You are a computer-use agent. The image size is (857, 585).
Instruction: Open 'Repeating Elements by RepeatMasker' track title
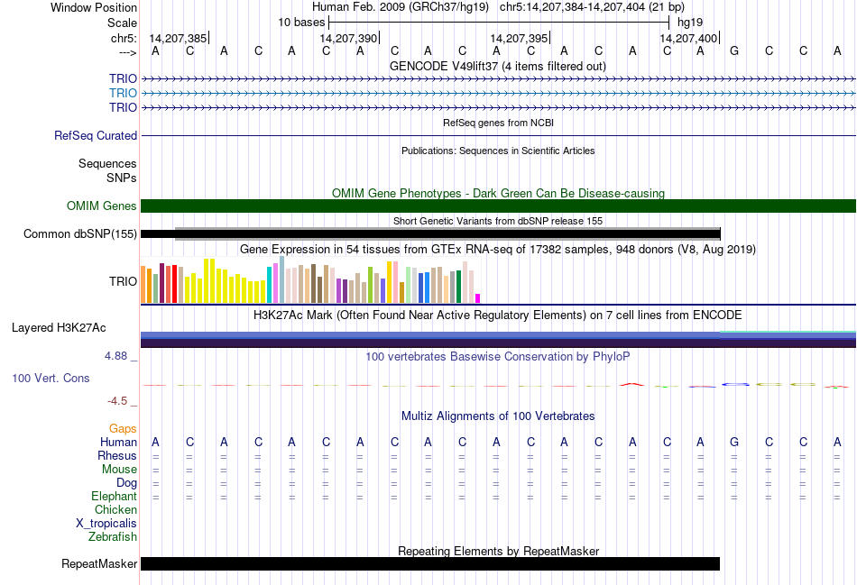tap(498, 551)
